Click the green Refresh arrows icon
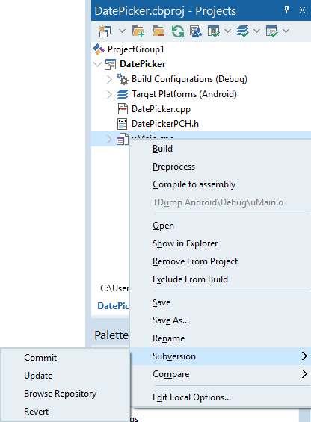This screenshot has height=422, width=311. 178,31
